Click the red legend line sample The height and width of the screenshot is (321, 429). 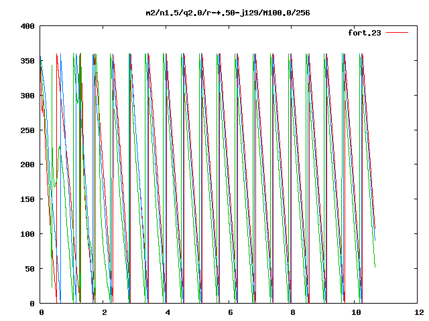coord(397,33)
